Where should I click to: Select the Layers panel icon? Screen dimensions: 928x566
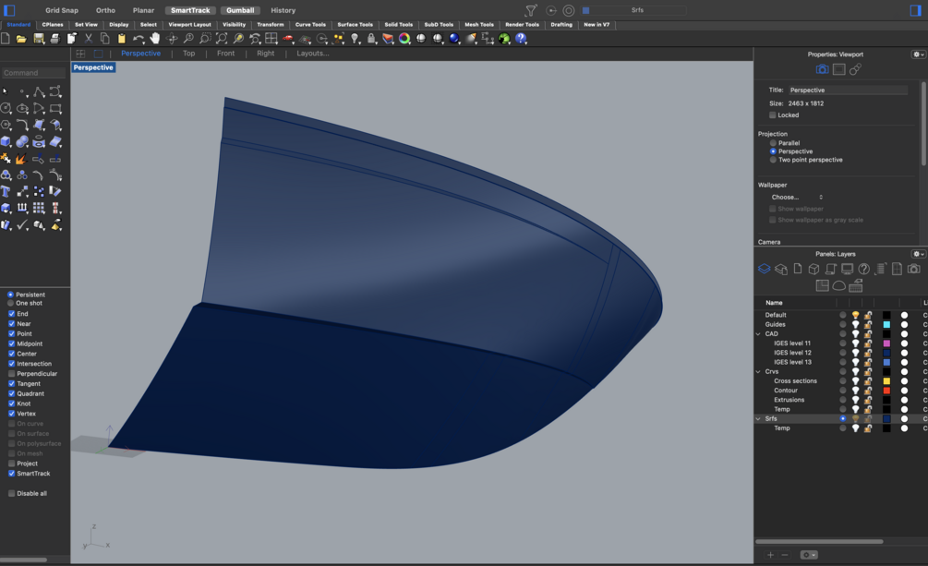(764, 269)
